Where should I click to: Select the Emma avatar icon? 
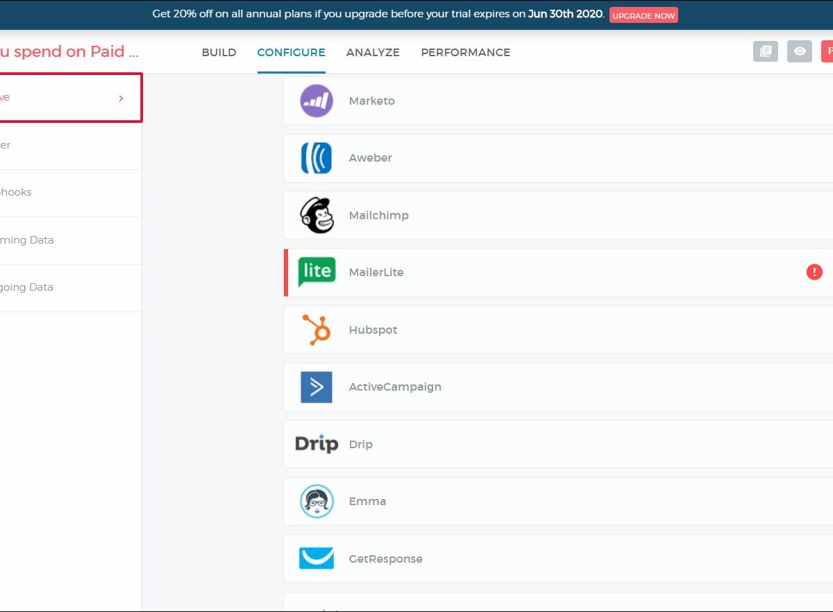[317, 502]
